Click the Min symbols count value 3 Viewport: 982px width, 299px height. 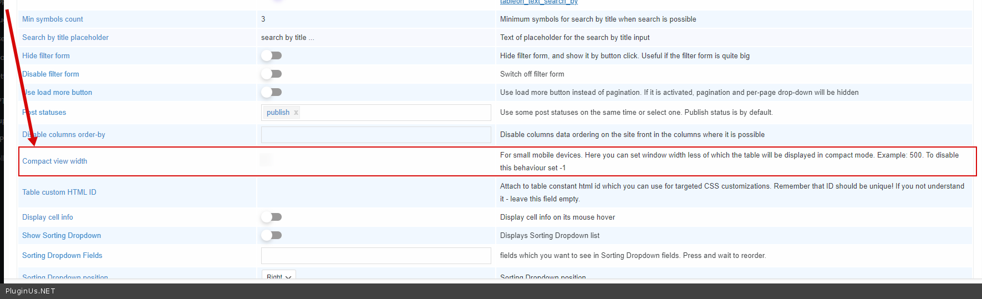tap(263, 19)
